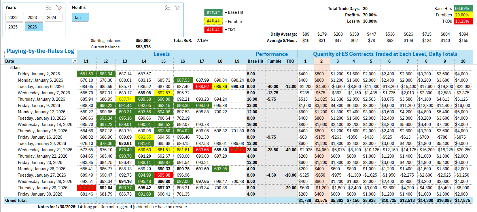Collapse the Jan group in the table

[12, 68]
